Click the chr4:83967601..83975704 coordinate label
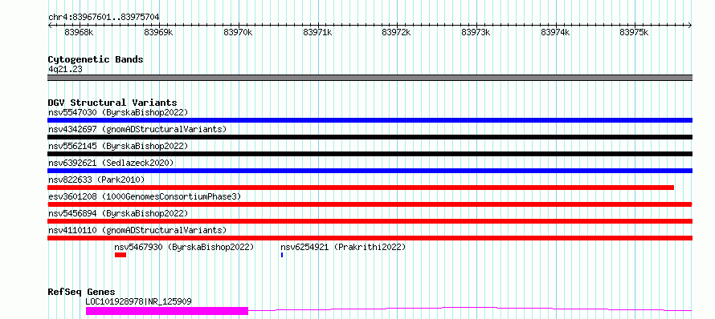Viewport: 715px width, 319px height. [x=104, y=17]
